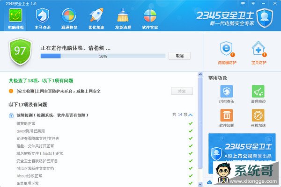This screenshot has height=187, width=281.
Task: Click the green check for 组策略正常
Action: coord(191,123)
